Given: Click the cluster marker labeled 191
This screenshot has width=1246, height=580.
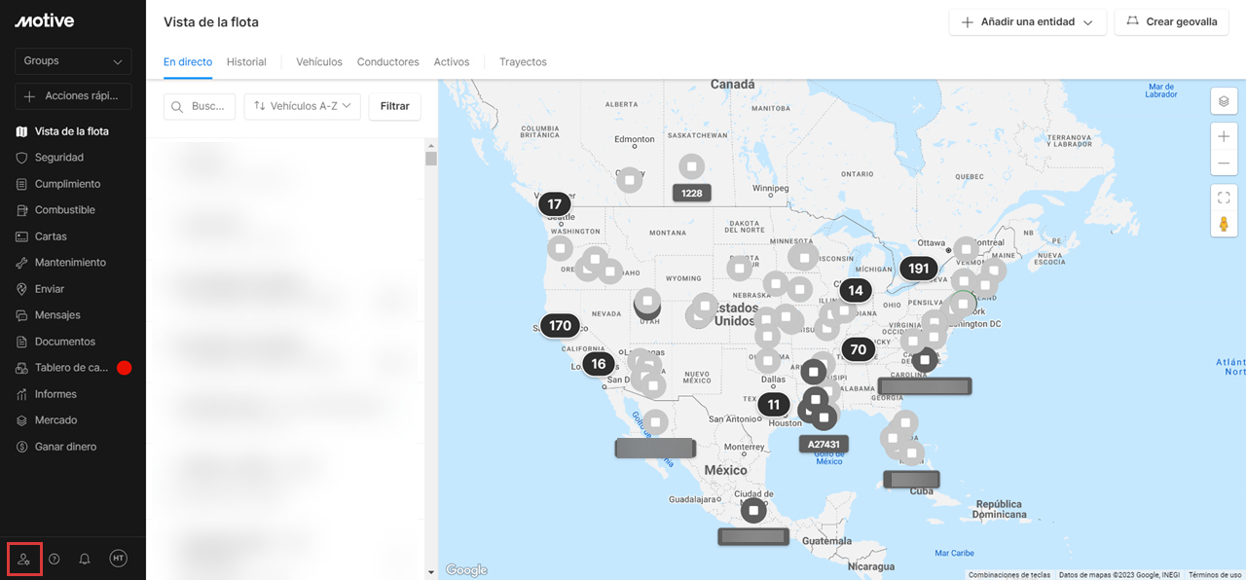Looking at the screenshot, I should coord(918,269).
